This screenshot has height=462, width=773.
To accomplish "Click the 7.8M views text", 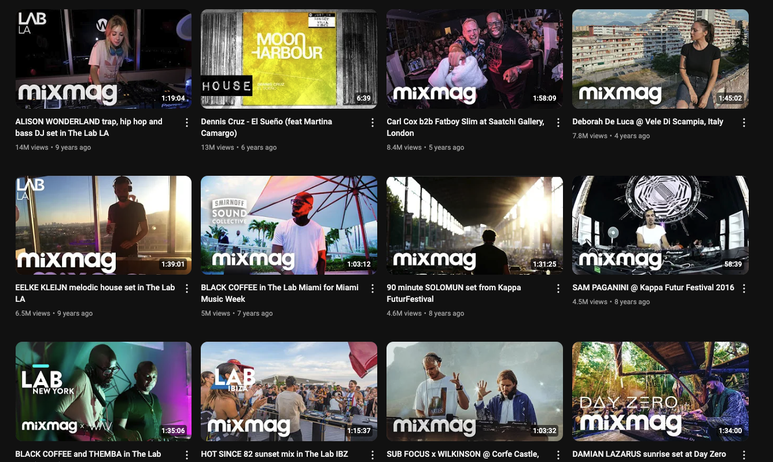I will click(590, 136).
